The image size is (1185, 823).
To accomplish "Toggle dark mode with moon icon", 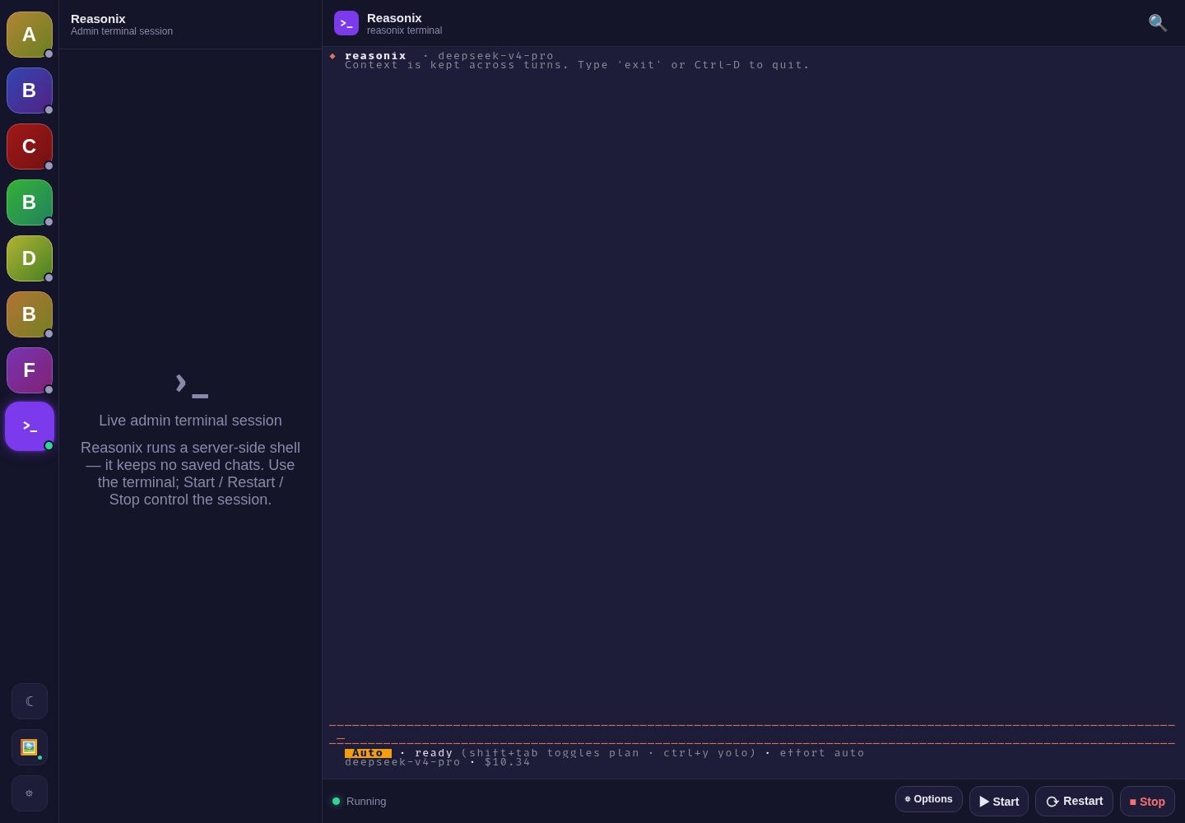I will pyautogui.click(x=30, y=701).
